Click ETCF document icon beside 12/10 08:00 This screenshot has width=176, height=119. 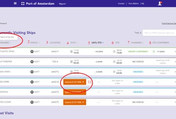point(71,62)
